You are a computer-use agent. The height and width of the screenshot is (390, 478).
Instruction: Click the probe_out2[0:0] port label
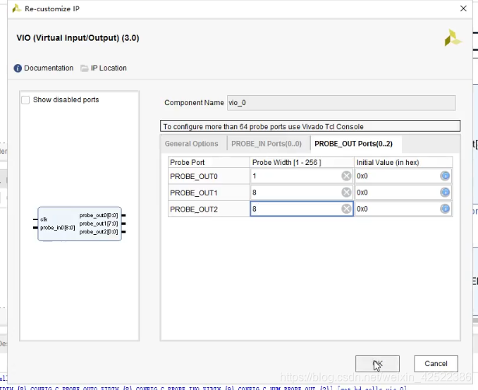(x=99, y=232)
